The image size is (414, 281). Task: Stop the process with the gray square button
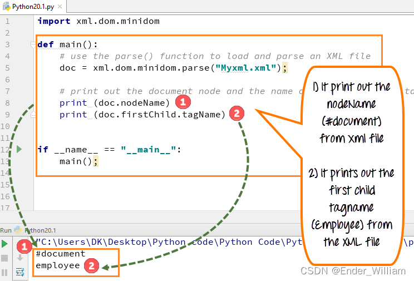click(x=4, y=258)
